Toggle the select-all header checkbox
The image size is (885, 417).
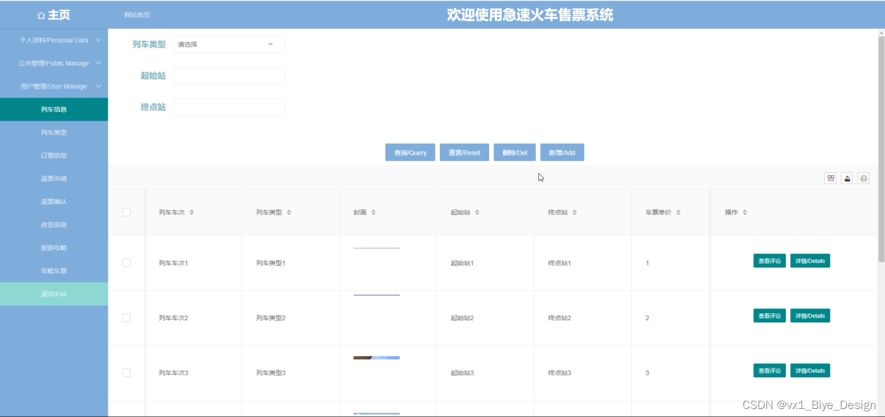pos(127,212)
